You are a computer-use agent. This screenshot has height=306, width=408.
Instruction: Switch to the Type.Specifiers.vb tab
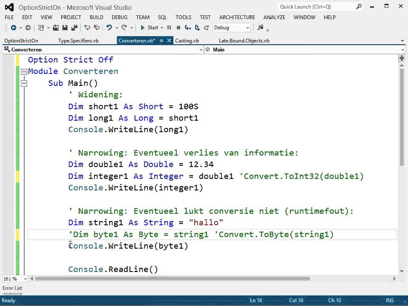[x=78, y=41]
